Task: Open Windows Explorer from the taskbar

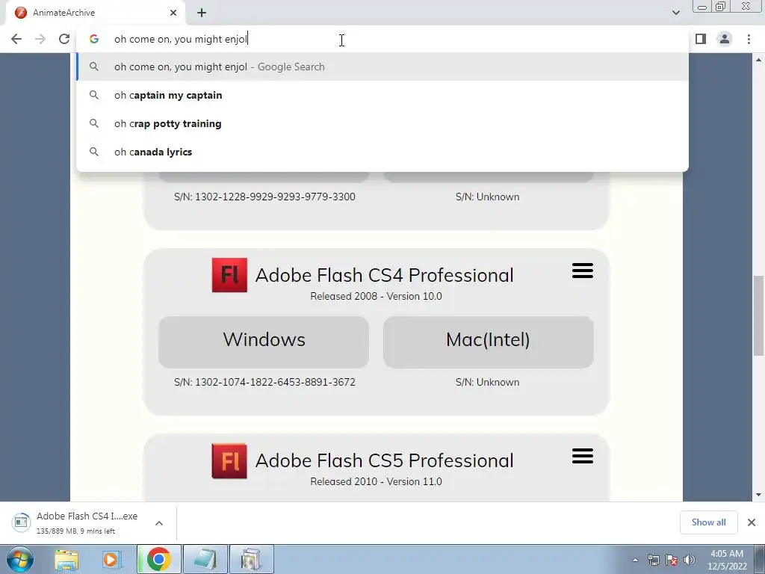Action: click(66, 559)
